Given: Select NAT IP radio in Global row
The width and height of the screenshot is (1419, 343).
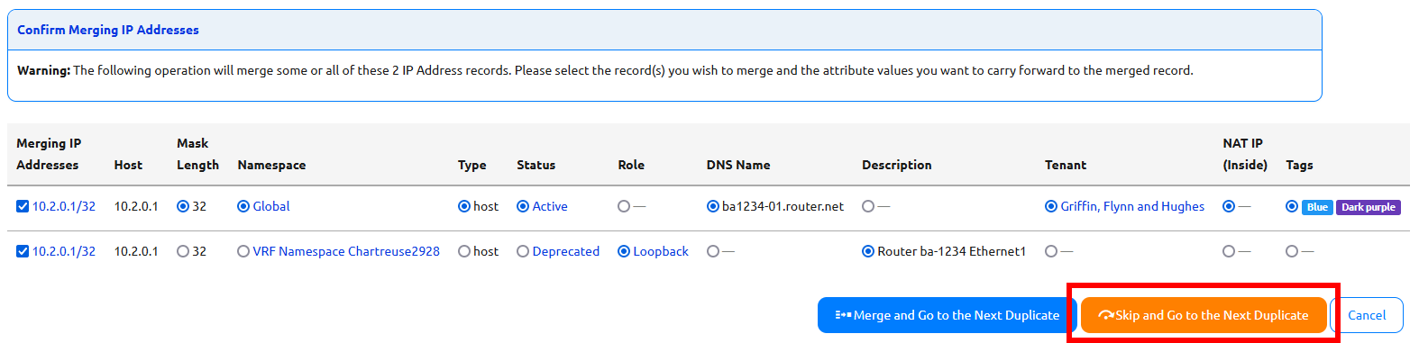Looking at the screenshot, I should tap(1229, 206).
